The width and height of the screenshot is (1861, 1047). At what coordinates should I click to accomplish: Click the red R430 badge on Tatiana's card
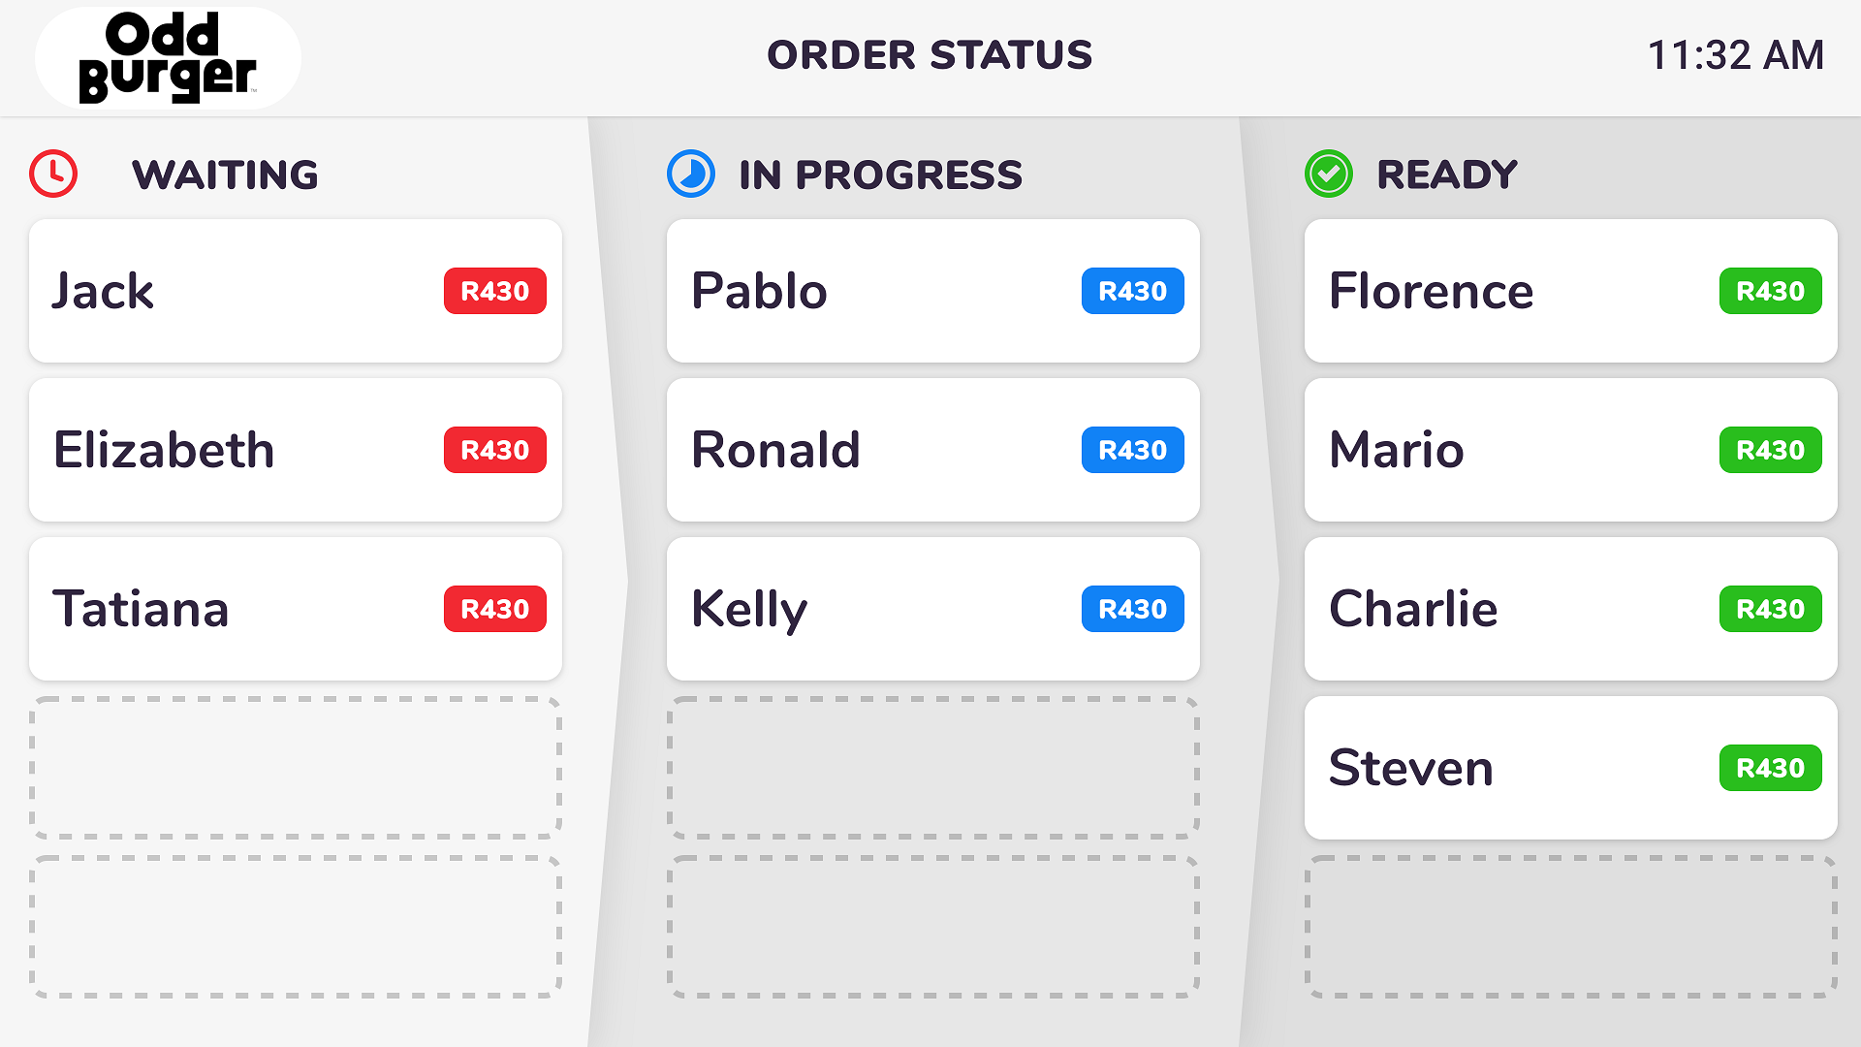click(494, 609)
